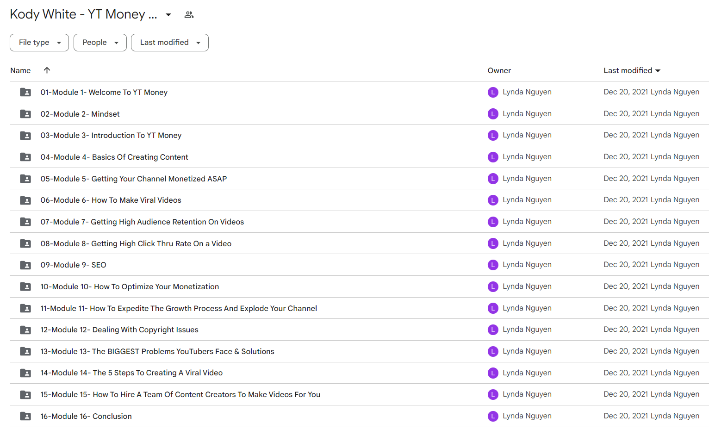Click folder icon for 13-Module 13 BIGGEST Problems

click(x=25, y=351)
